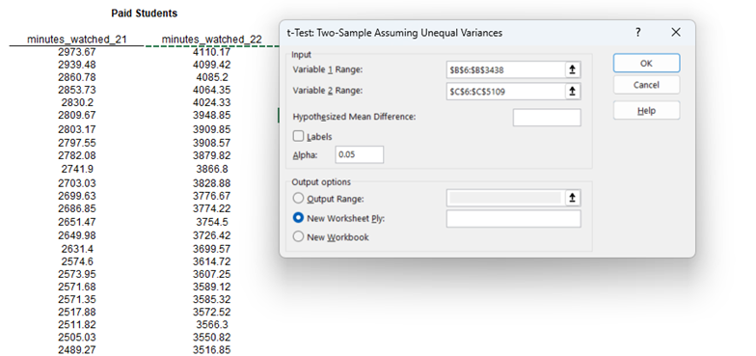The image size is (756, 356).
Task: Select cell with value 4110.17
Action: (x=212, y=52)
